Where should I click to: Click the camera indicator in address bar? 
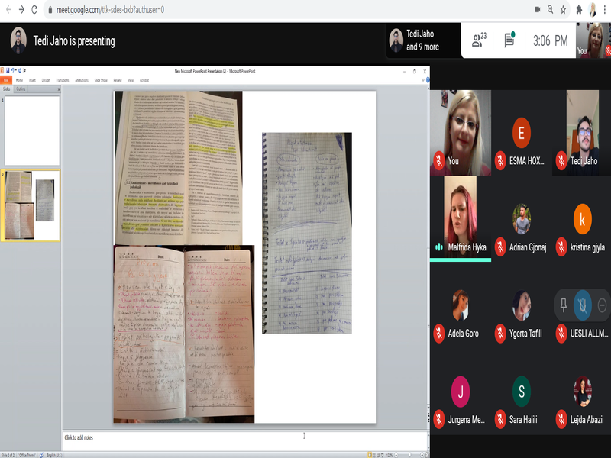pos(537,10)
